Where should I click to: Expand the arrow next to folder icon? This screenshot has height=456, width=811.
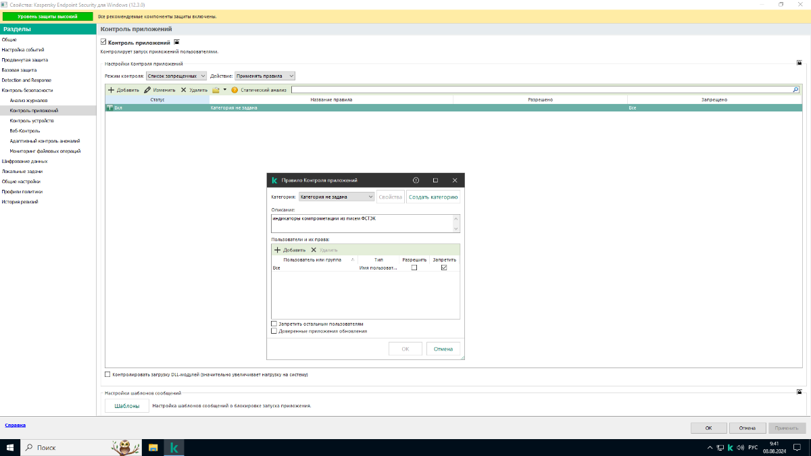pos(225,90)
